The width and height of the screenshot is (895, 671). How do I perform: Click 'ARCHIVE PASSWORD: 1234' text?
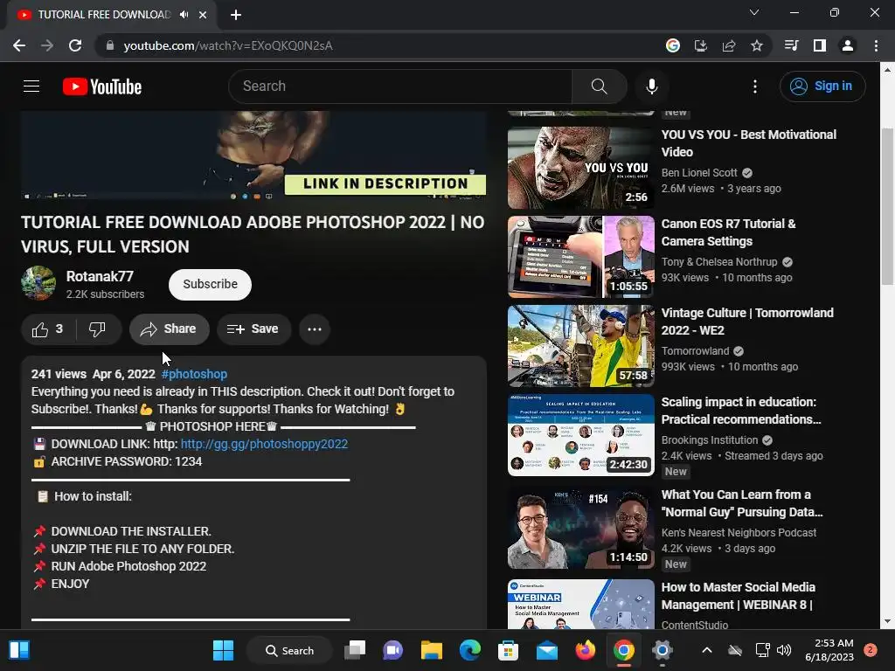[x=127, y=461]
